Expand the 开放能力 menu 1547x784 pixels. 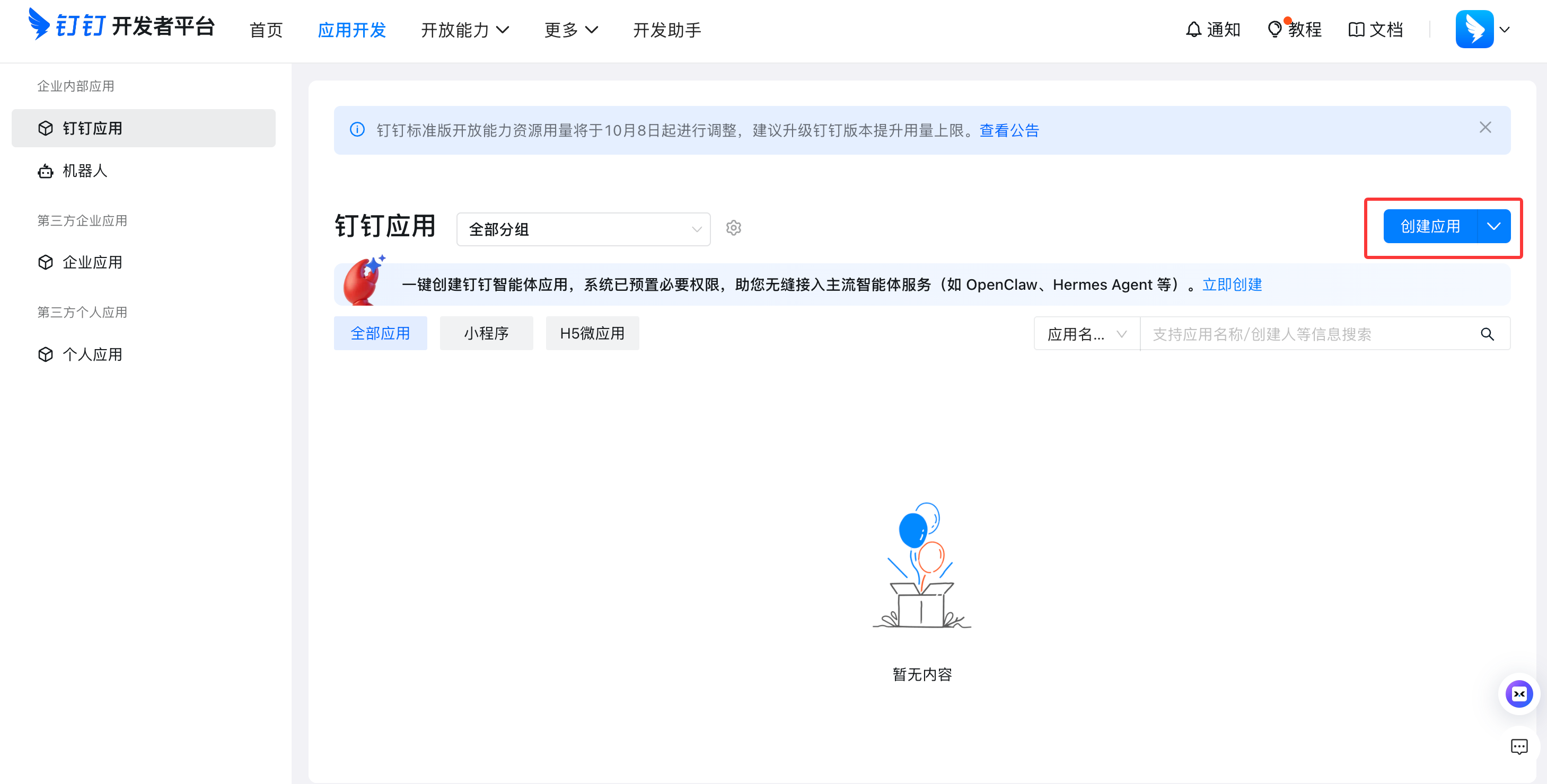(x=465, y=30)
